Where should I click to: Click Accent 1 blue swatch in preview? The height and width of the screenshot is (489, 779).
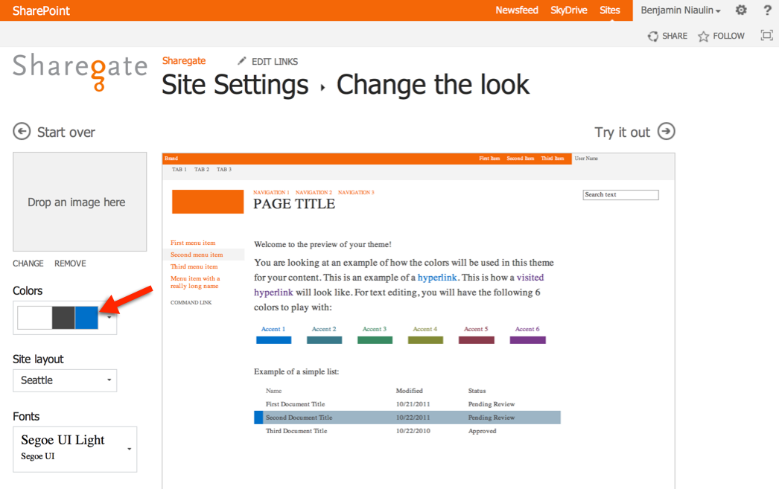tap(274, 340)
